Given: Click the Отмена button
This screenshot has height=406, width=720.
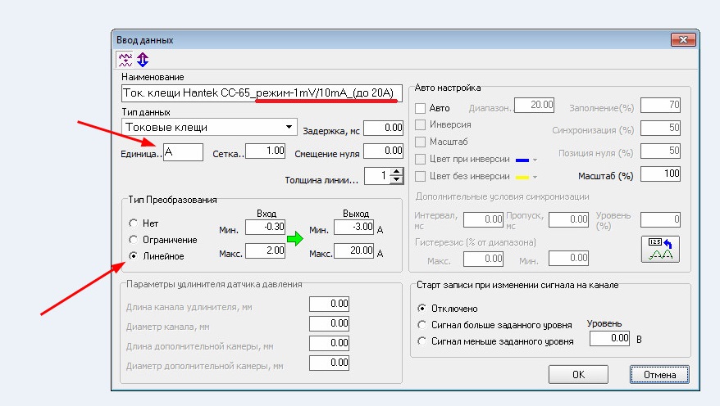Looking at the screenshot, I should click(659, 374).
